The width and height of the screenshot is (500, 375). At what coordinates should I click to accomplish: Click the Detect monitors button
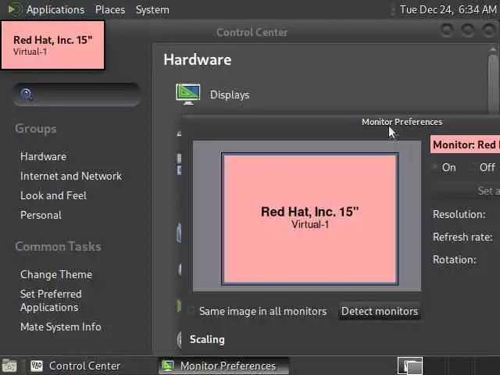pos(380,311)
